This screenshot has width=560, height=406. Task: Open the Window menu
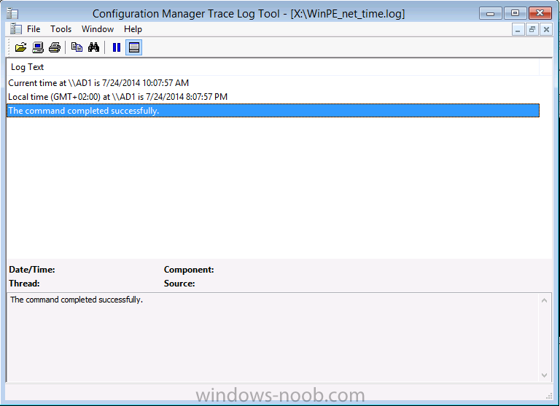[x=98, y=29]
